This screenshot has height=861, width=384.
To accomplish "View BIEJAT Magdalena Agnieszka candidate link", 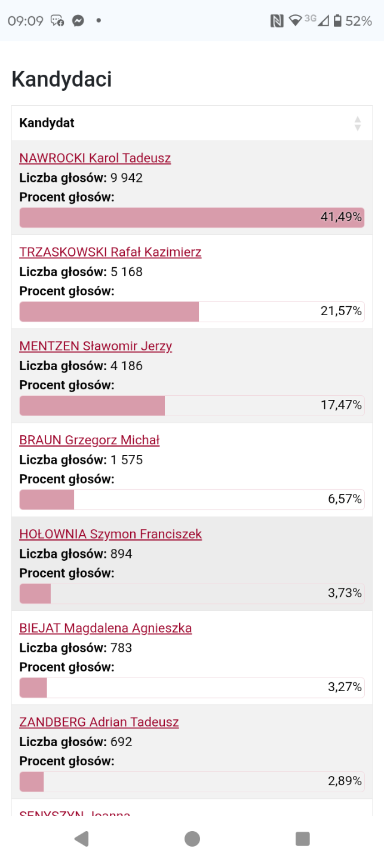I will point(106,628).
